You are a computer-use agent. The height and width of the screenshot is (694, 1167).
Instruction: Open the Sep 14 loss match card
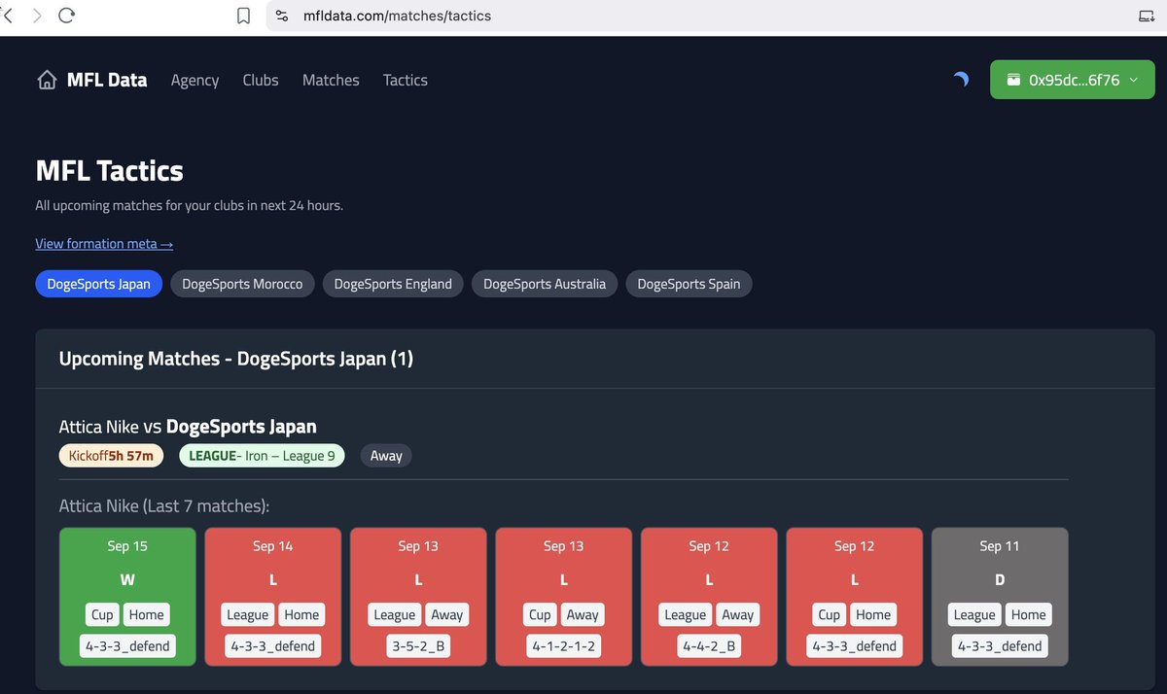click(x=273, y=597)
